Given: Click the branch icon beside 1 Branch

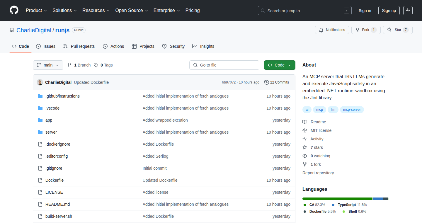Looking at the screenshot, I should tap(69, 65).
